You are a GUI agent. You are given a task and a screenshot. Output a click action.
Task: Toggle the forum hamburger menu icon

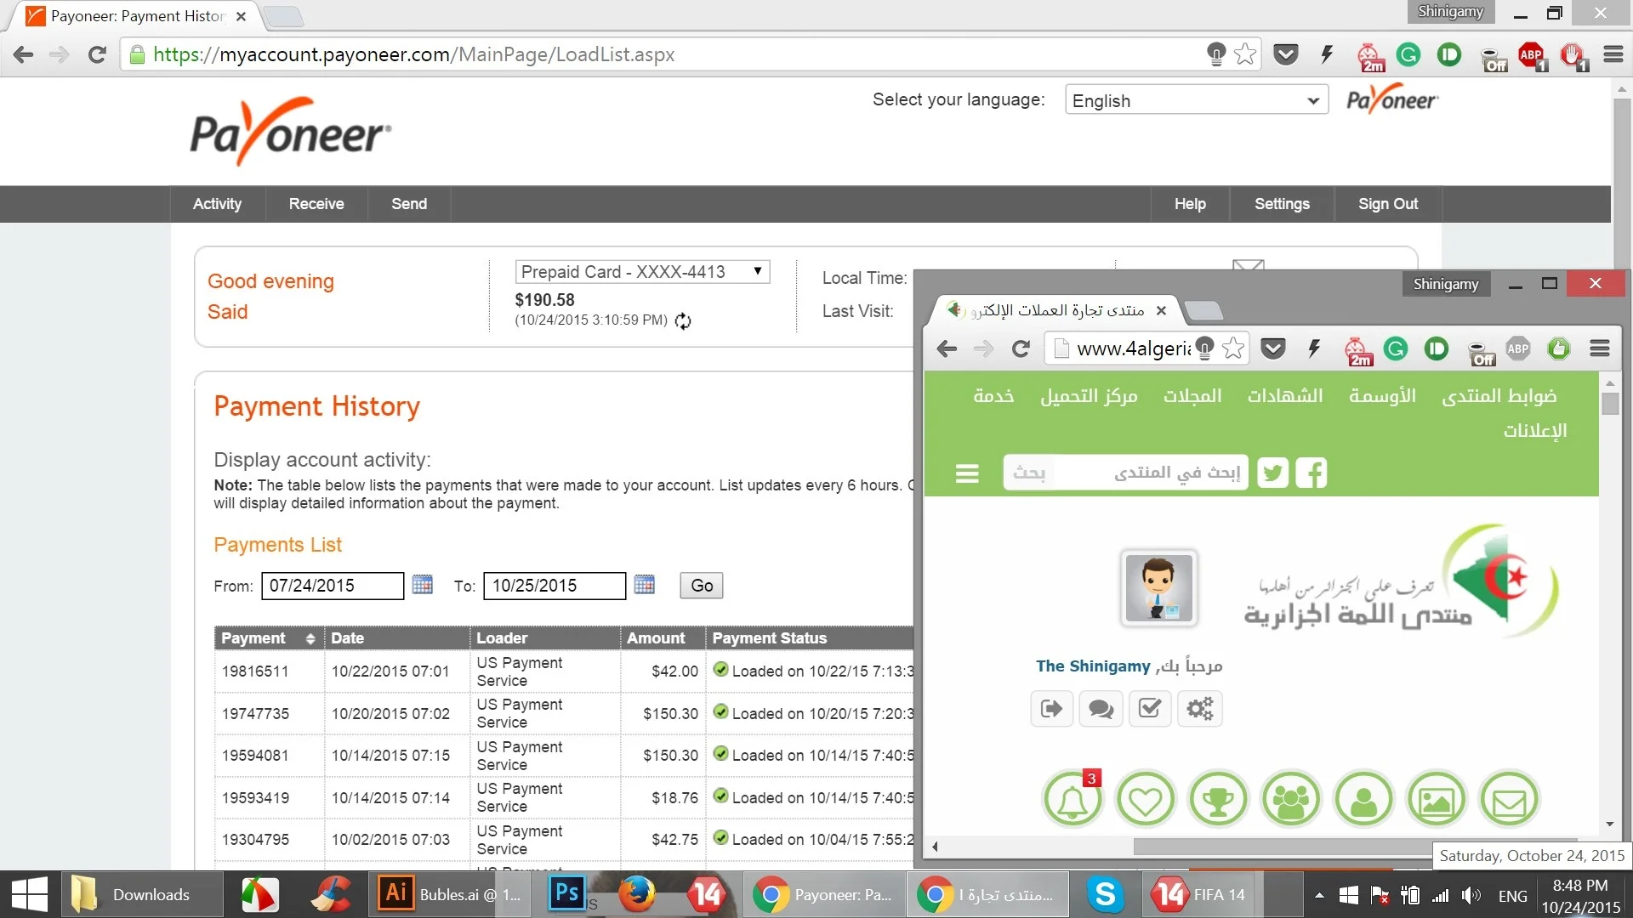point(967,473)
